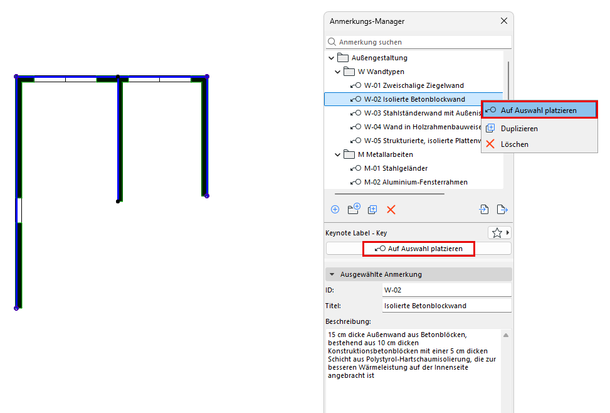Viewport: 610px width, 413px height.
Task: Collapse the M Metallarbeiten folder
Action: coord(338,154)
